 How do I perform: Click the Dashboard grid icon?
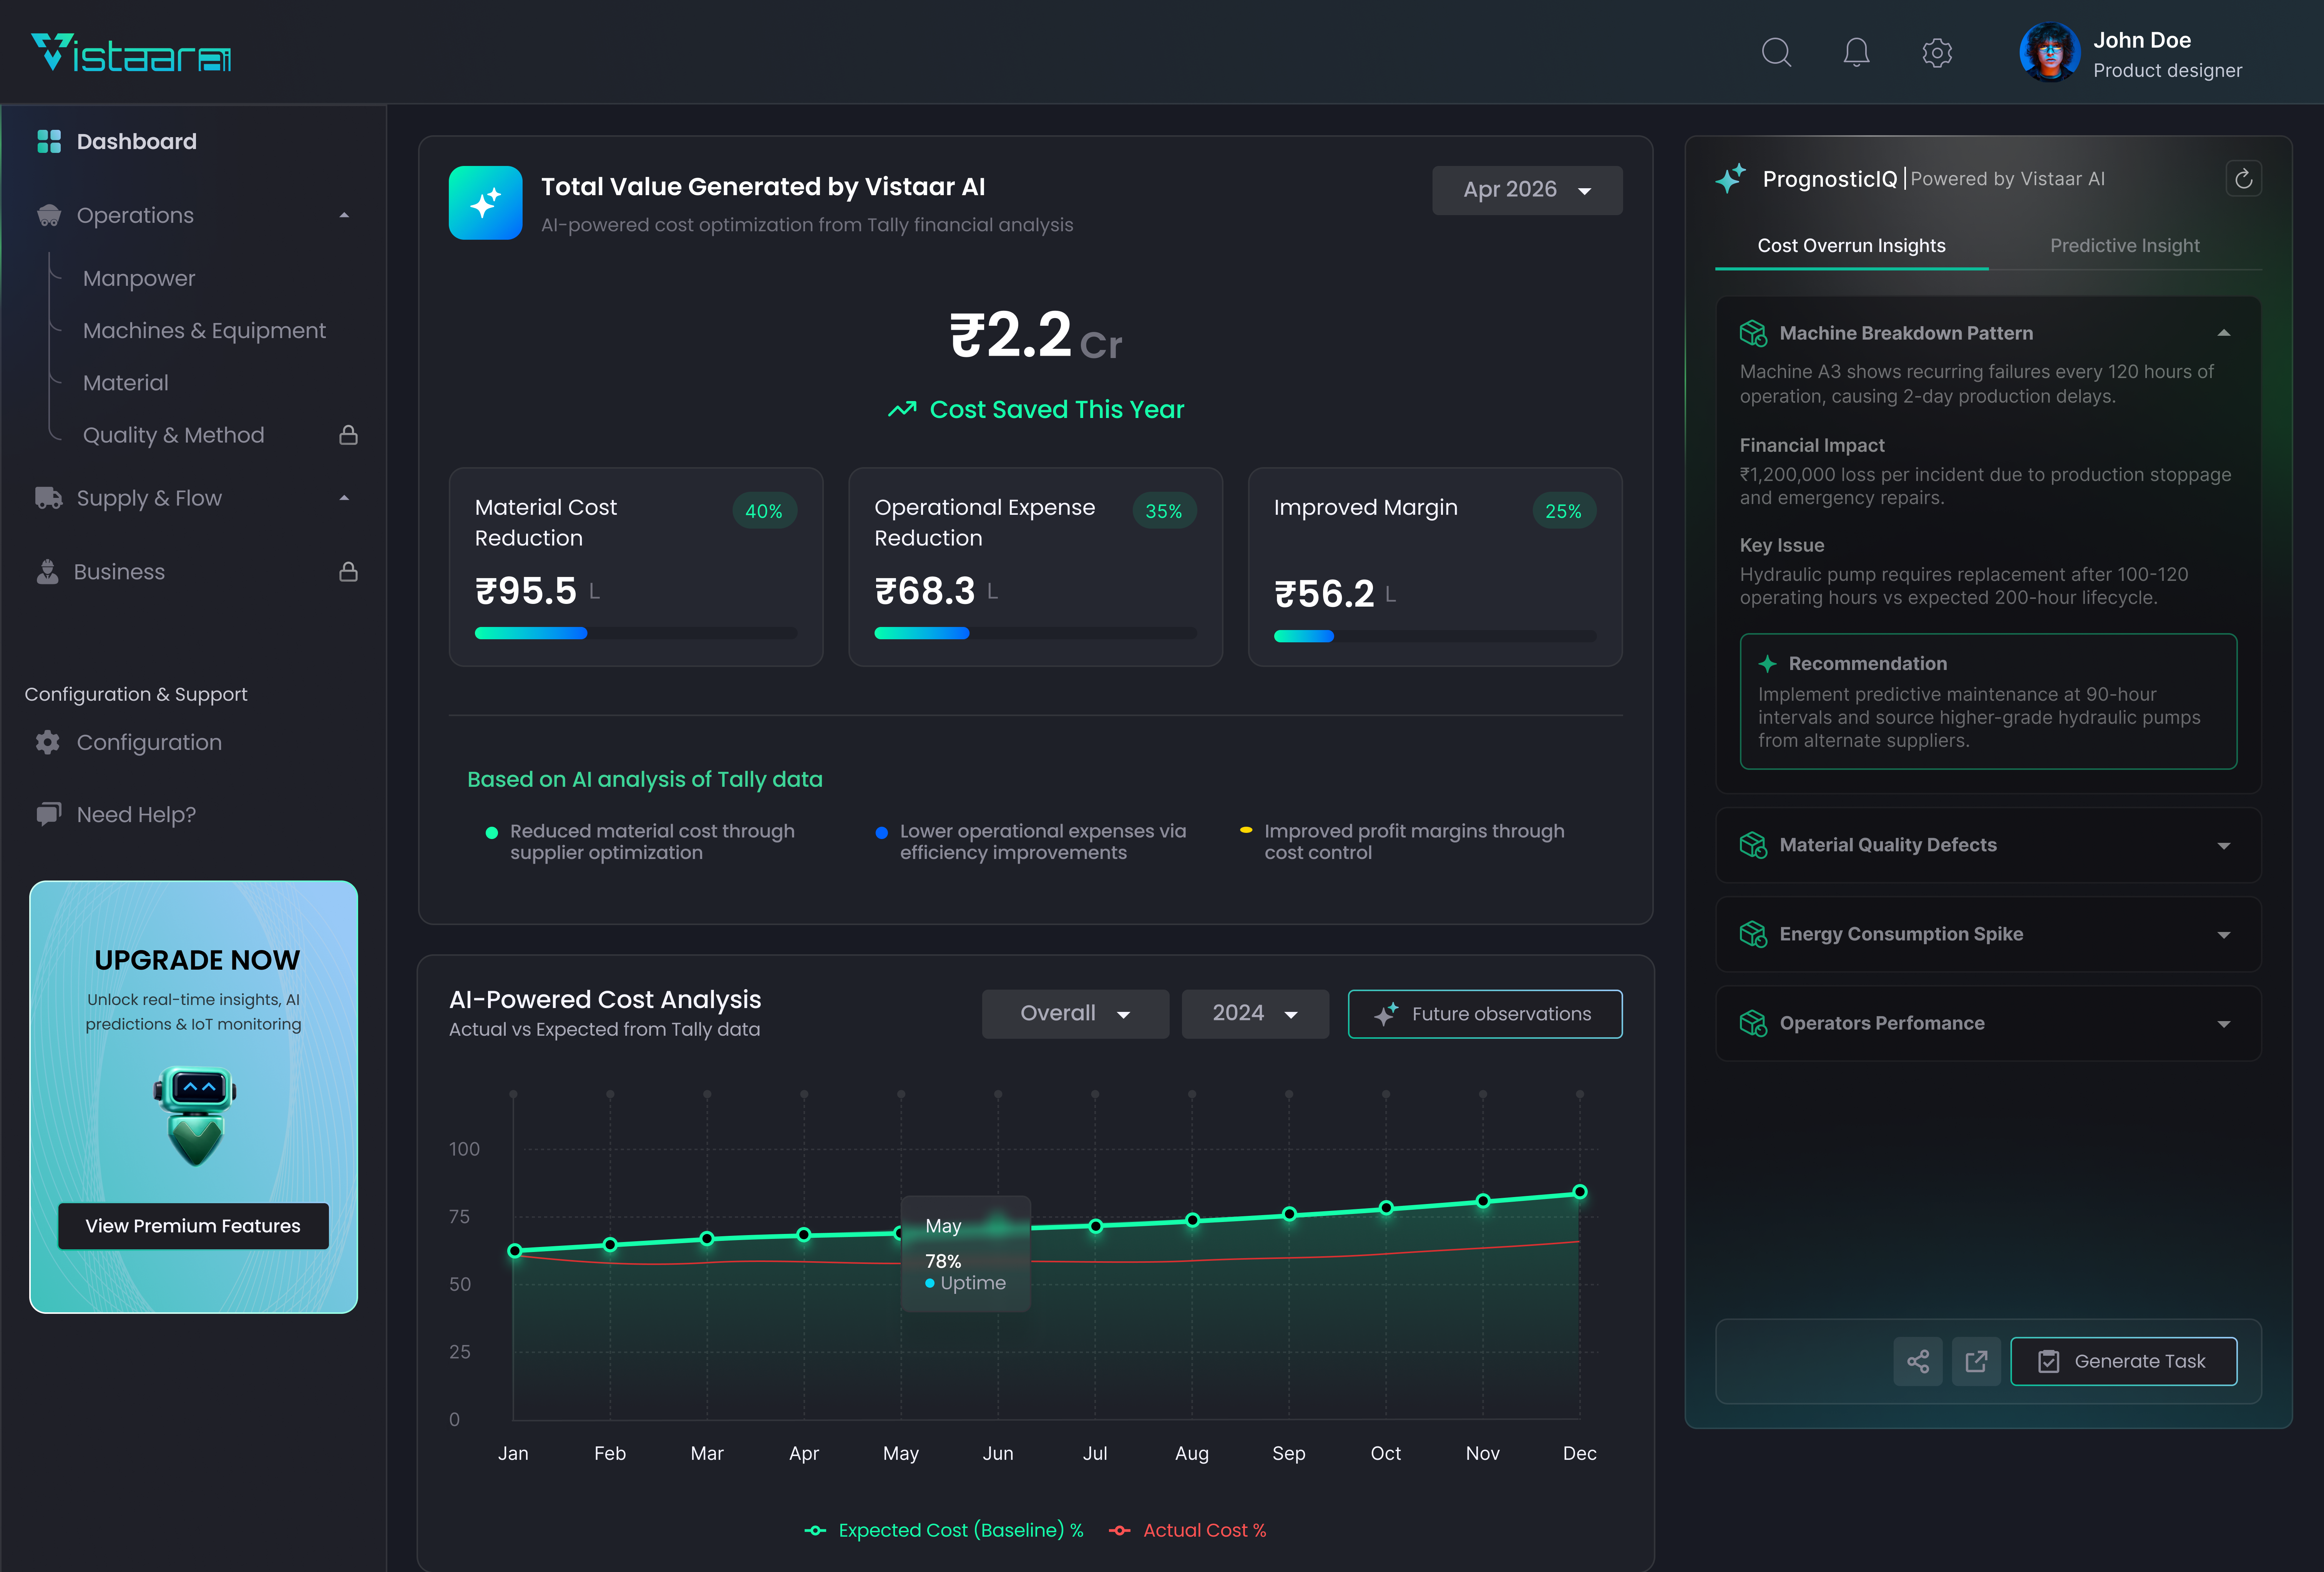[x=49, y=141]
